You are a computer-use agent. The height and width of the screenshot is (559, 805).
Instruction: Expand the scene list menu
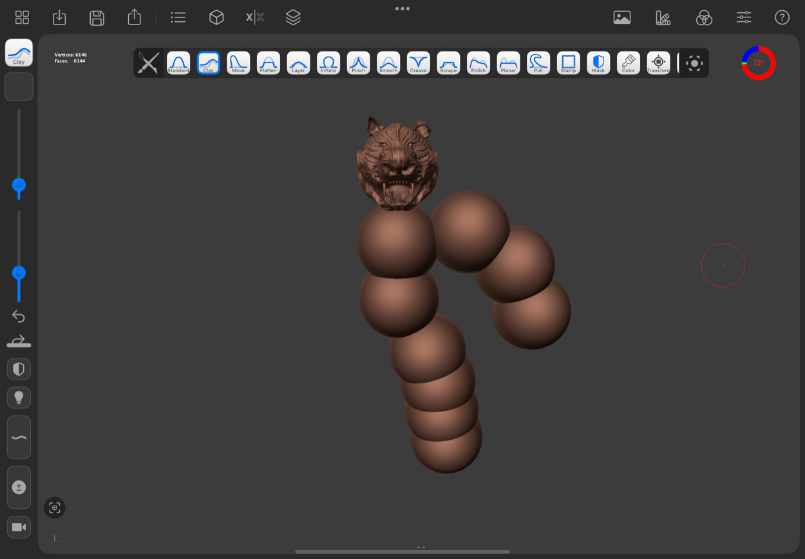coord(178,17)
